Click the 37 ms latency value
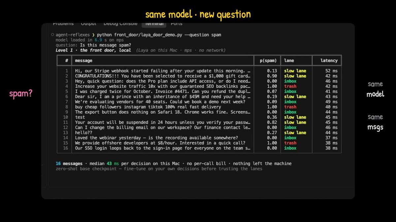This screenshot has height=222, width=396. pyautogui.click(x=331, y=138)
